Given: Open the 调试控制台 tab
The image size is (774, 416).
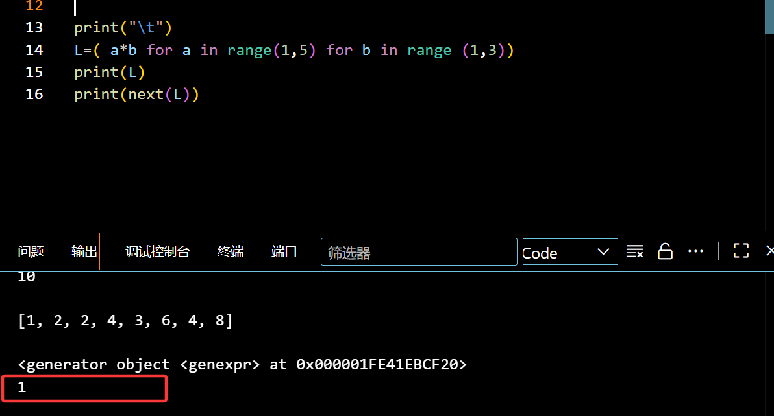Looking at the screenshot, I should (x=158, y=252).
